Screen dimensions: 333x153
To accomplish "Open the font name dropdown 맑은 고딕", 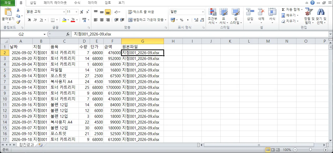I will (64, 12).
